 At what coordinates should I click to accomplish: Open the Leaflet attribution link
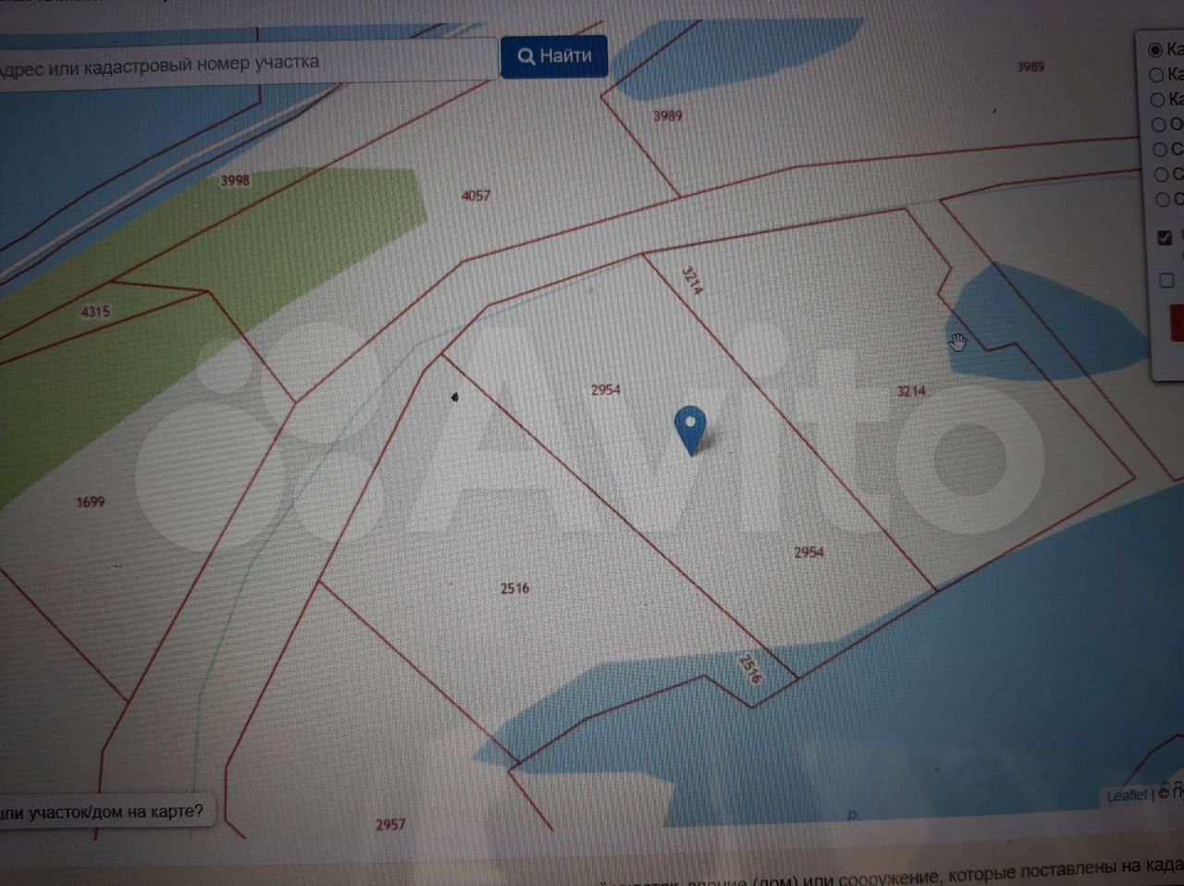(1126, 795)
